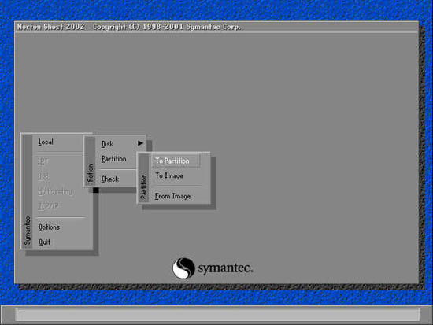
Task: Open the Local menu entry
Action: pos(46,142)
